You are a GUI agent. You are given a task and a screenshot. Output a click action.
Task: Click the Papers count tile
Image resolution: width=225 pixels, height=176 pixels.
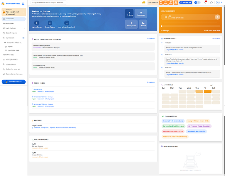143,24
